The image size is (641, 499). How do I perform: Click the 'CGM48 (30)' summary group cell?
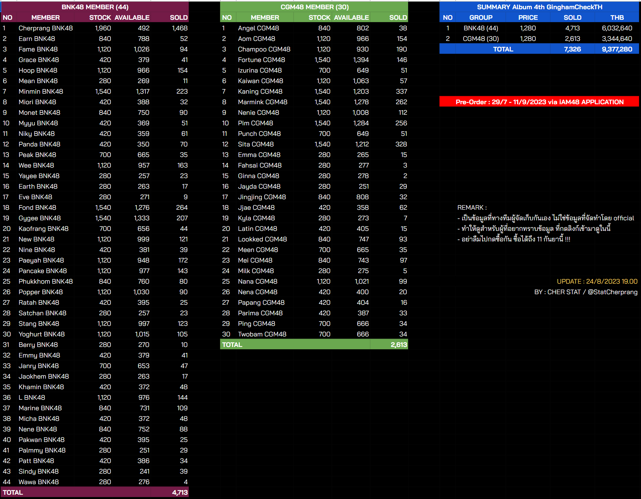tap(481, 39)
